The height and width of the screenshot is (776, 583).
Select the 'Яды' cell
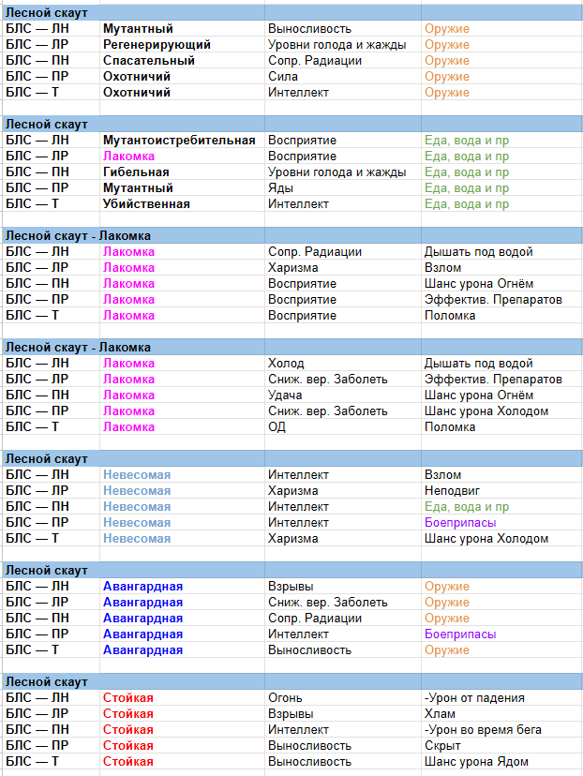(x=343, y=188)
